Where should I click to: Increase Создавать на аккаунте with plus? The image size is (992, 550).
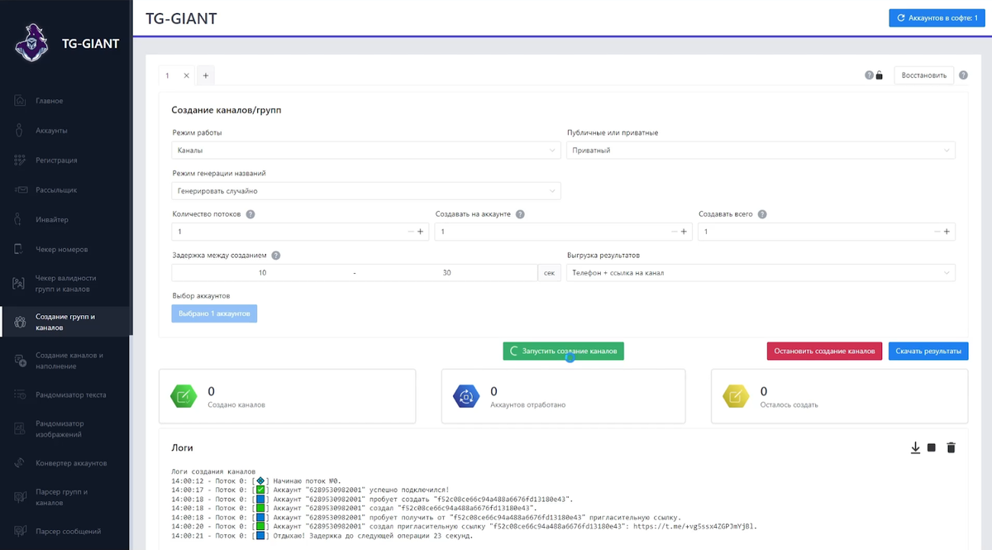pos(684,232)
